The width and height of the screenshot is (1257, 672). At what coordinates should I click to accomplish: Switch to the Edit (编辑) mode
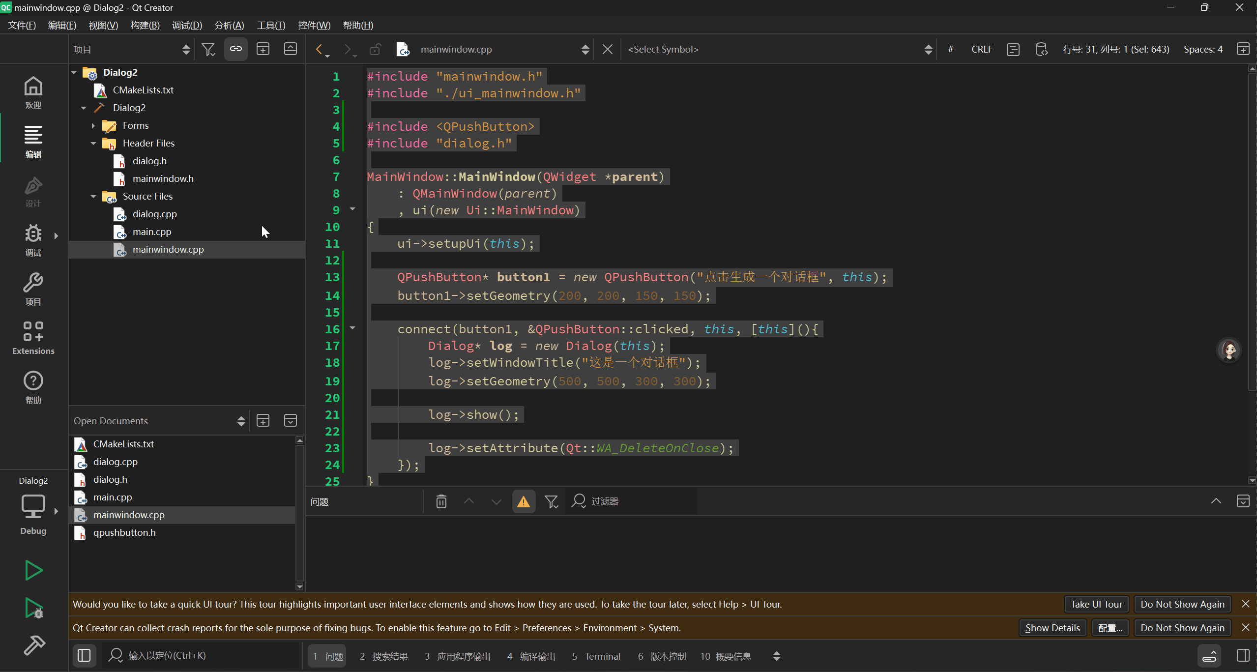[33, 142]
